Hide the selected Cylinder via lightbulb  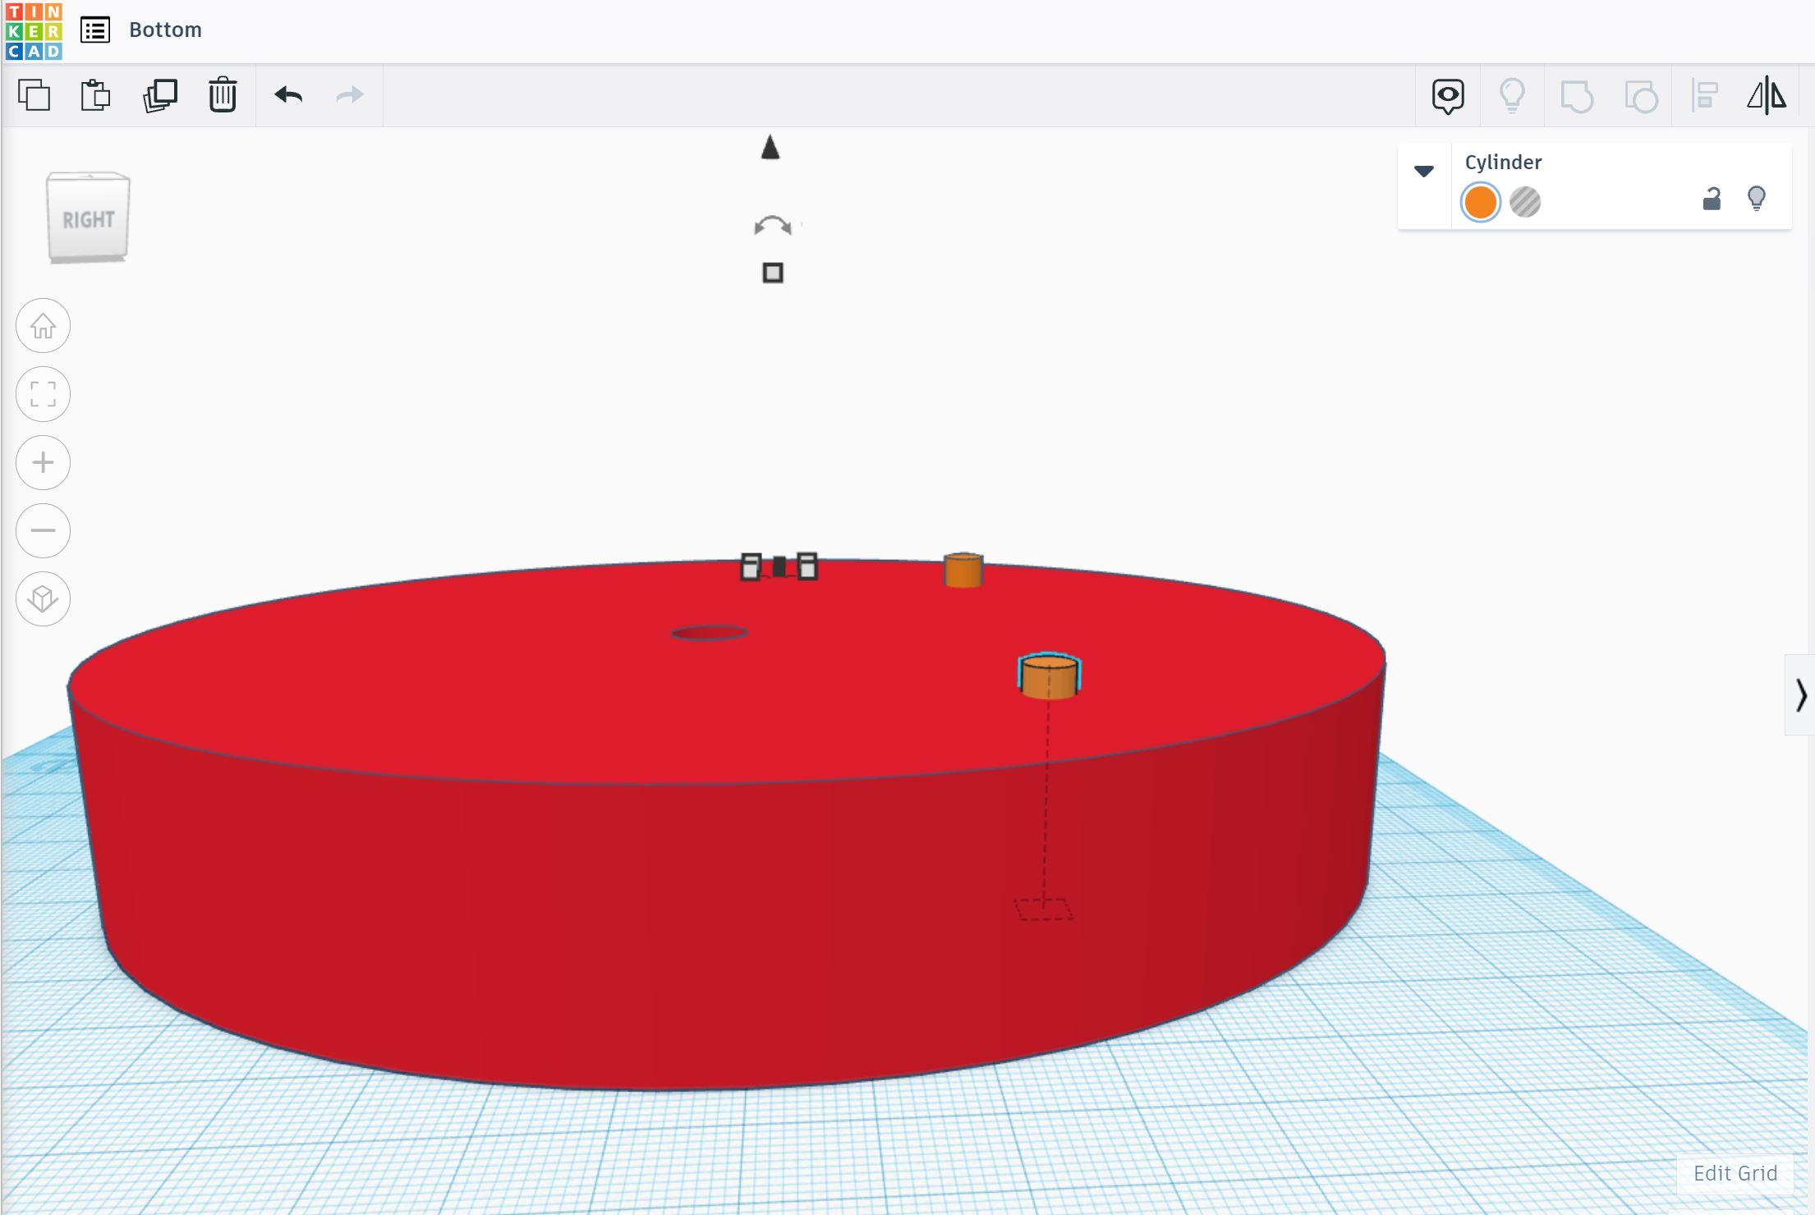click(1756, 199)
